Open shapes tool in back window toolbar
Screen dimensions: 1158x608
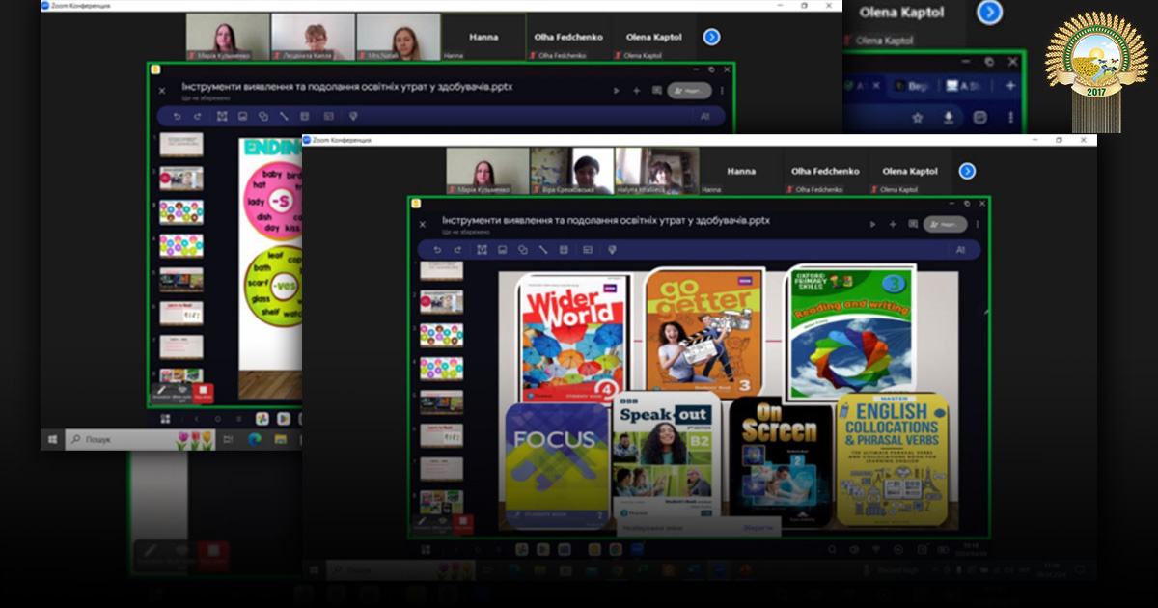[263, 117]
